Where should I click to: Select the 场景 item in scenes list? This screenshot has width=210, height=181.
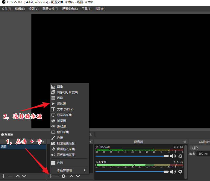point(23,147)
